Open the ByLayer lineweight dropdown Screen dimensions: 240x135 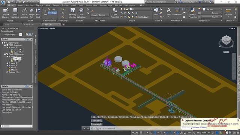[x=211, y=13]
